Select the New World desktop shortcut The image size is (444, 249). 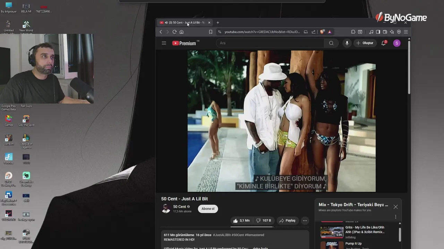point(26,28)
